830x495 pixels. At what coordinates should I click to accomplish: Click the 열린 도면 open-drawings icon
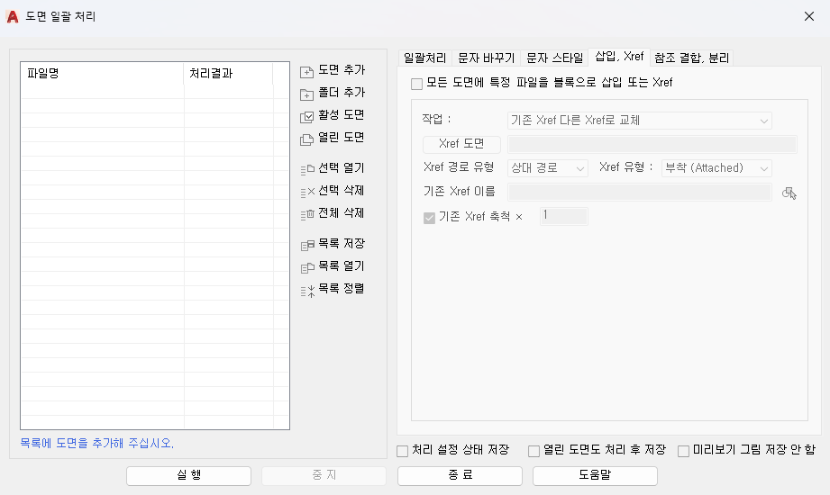click(x=307, y=139)
